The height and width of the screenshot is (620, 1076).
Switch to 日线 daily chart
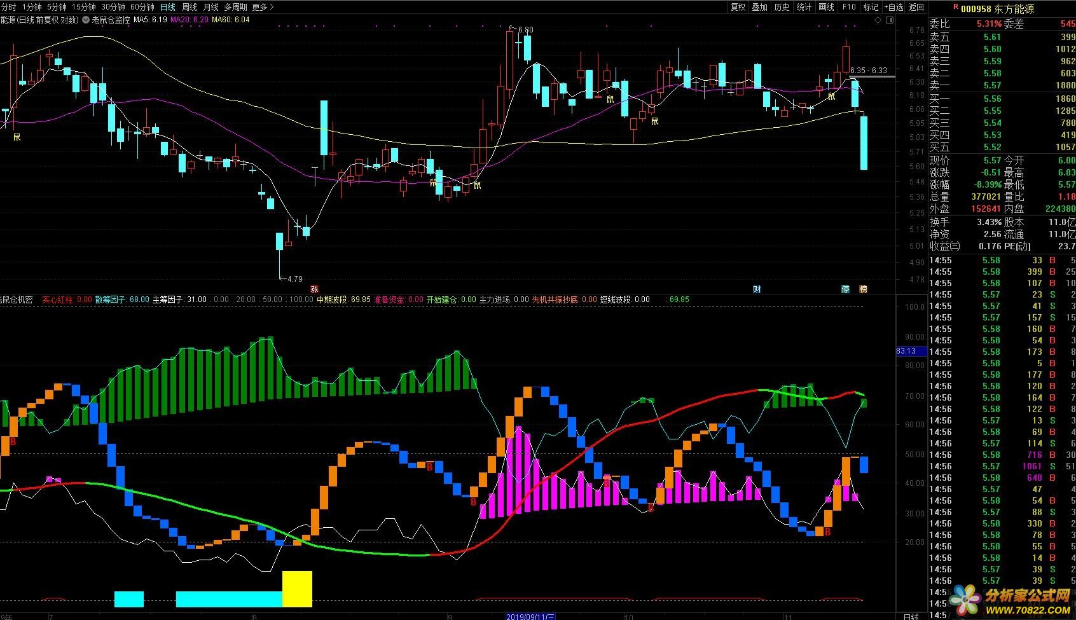(167, 7)
